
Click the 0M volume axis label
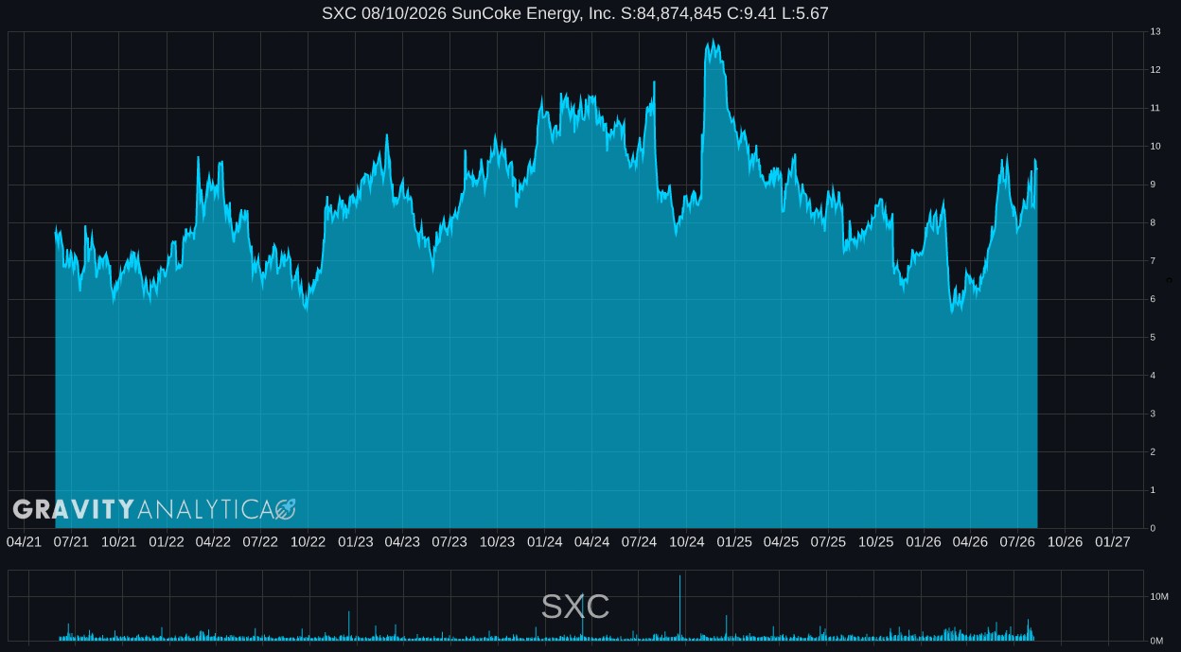coord(1156,641)
